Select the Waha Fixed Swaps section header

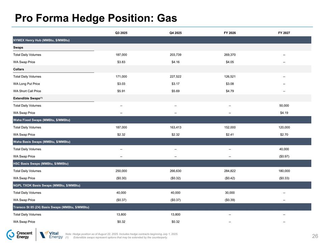click(42, 120)
